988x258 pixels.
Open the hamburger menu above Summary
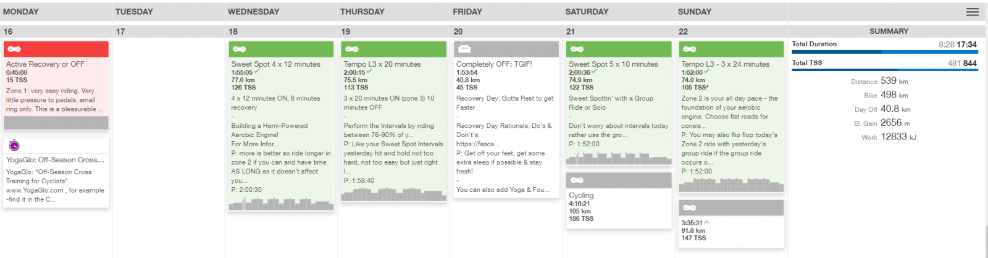pyautogui.click(x=973, y=12)
